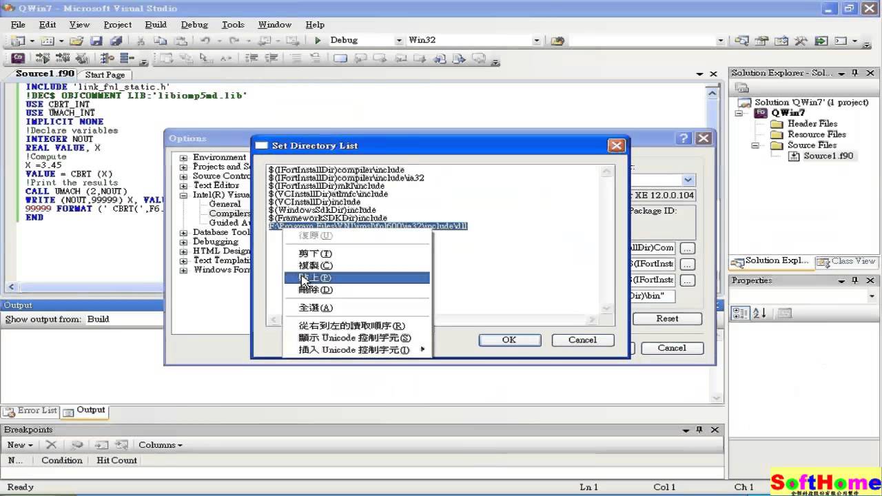Expand the Database Tools options node
882x496 pixels.
[x=183, y=233]
